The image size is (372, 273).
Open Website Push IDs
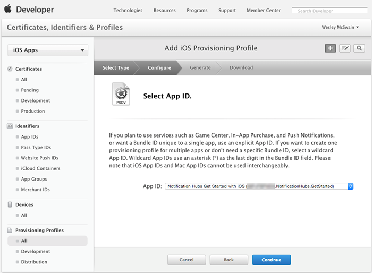point(40,158)
